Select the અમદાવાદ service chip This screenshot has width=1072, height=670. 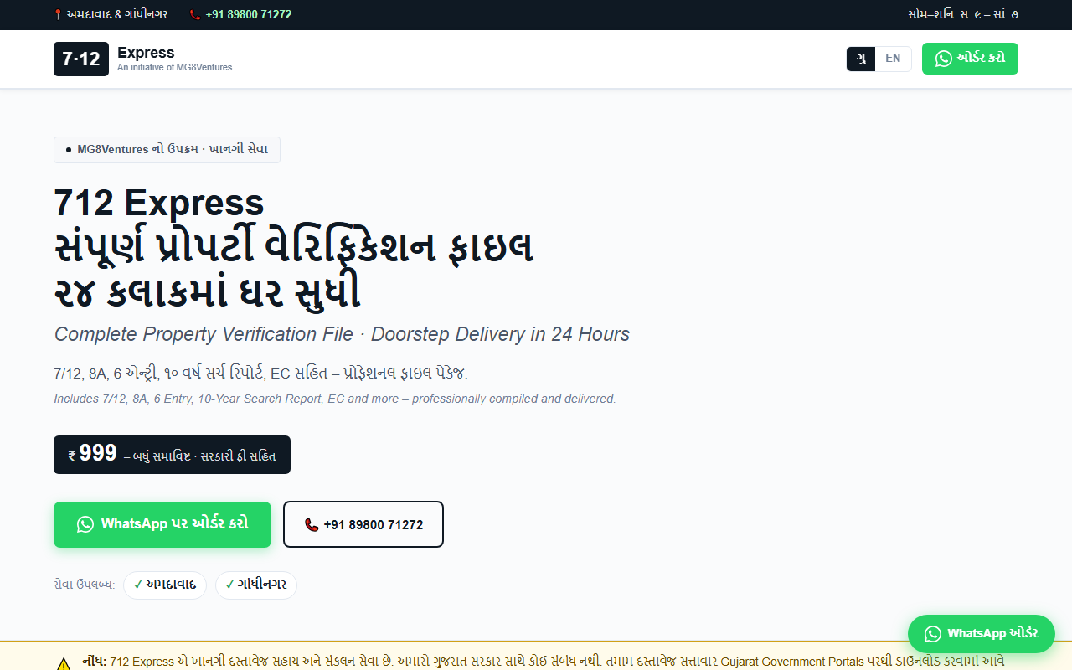coord(165,585)
